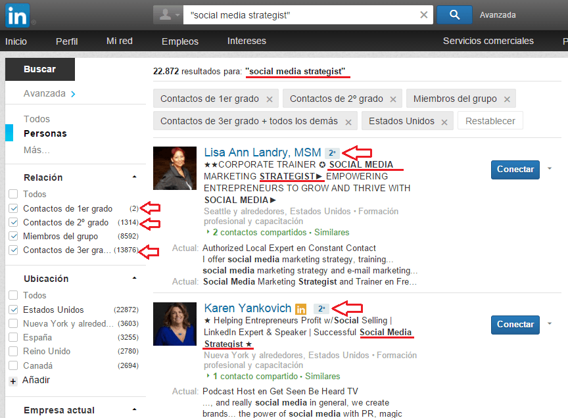The image size is (568, 418).
Task: Click Similares link under Karen Yankovich
Action: (x=322, y=377)
